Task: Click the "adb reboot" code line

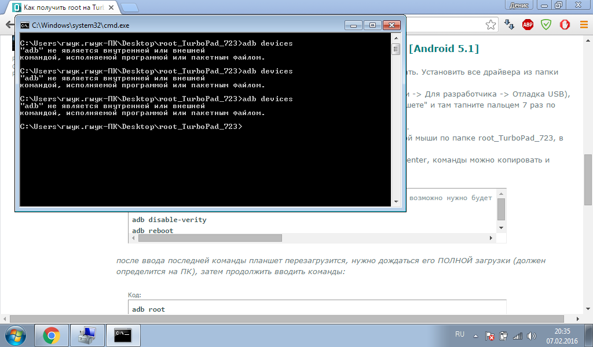Action: [x=152, y=231]
